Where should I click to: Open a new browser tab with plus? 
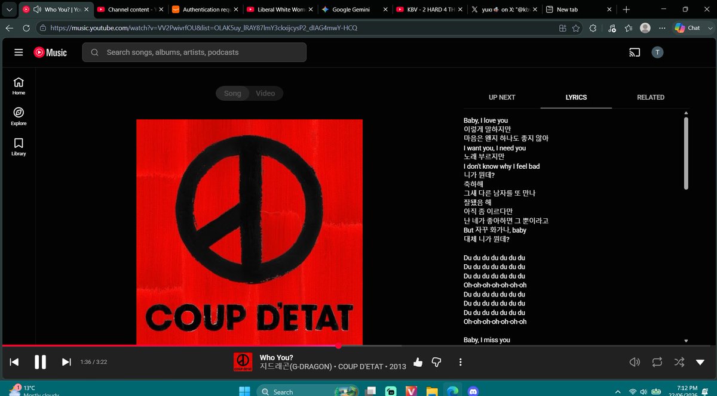[626, 10]
